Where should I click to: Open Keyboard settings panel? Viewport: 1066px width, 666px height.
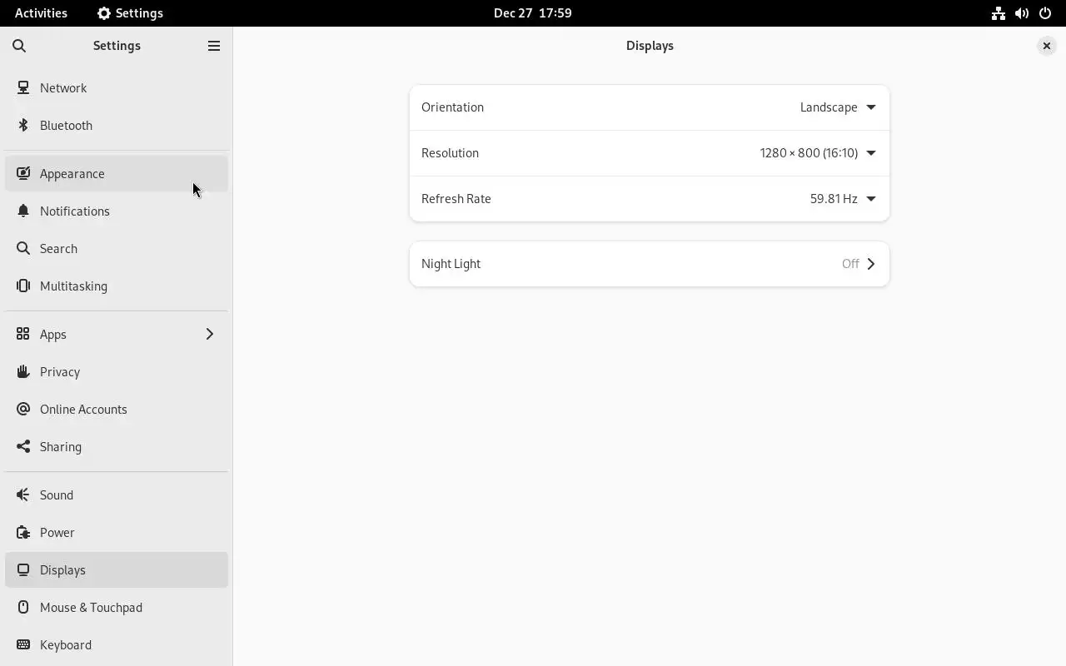click(117, 644)
